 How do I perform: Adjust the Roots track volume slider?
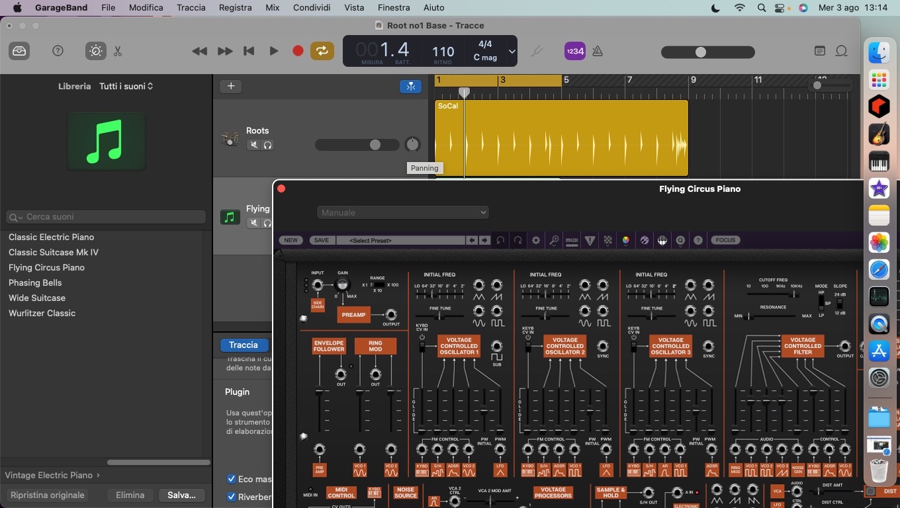tap(357, 145)
